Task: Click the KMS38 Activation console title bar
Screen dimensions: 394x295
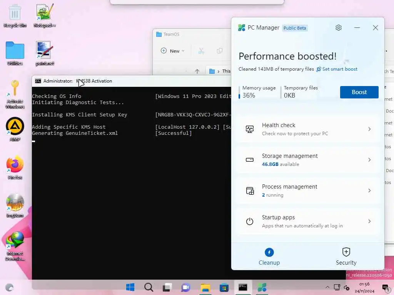Action: pyautogui.click(x=132, y=81)
